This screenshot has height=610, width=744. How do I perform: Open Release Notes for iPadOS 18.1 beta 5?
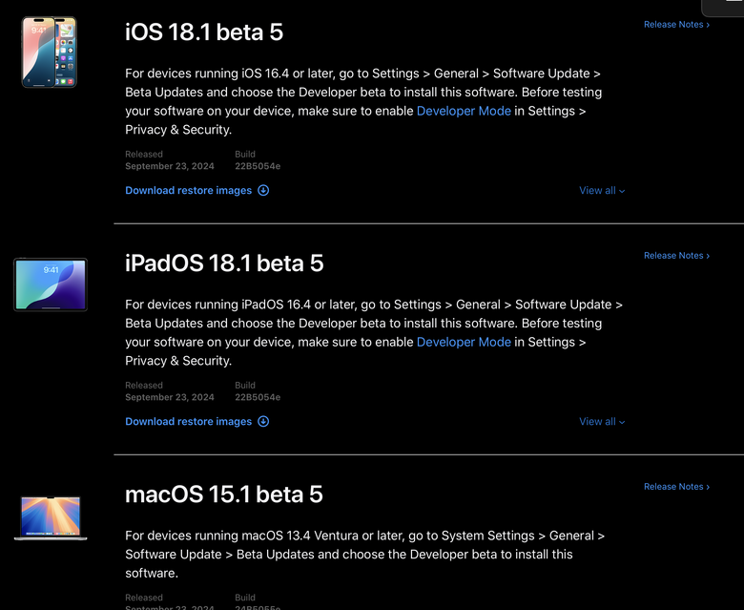676,256
